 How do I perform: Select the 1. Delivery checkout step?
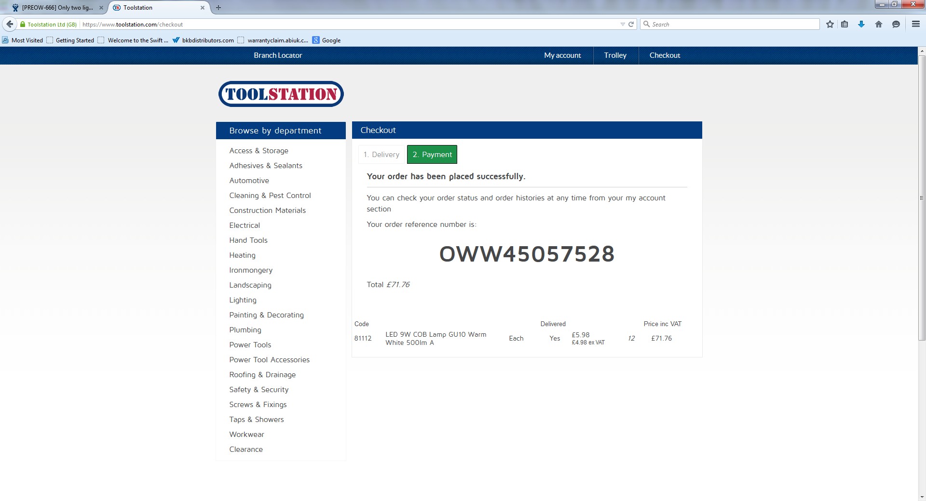coord(381,154)
